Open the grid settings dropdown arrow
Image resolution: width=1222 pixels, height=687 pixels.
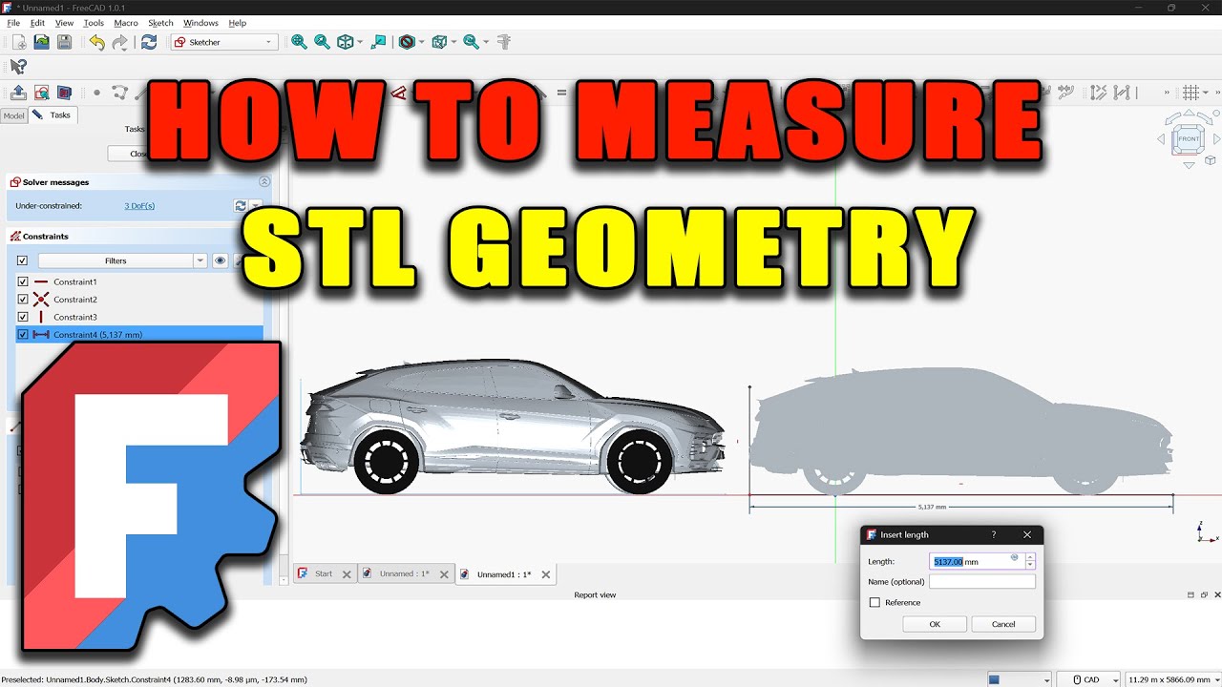(x=1207, y=93)
